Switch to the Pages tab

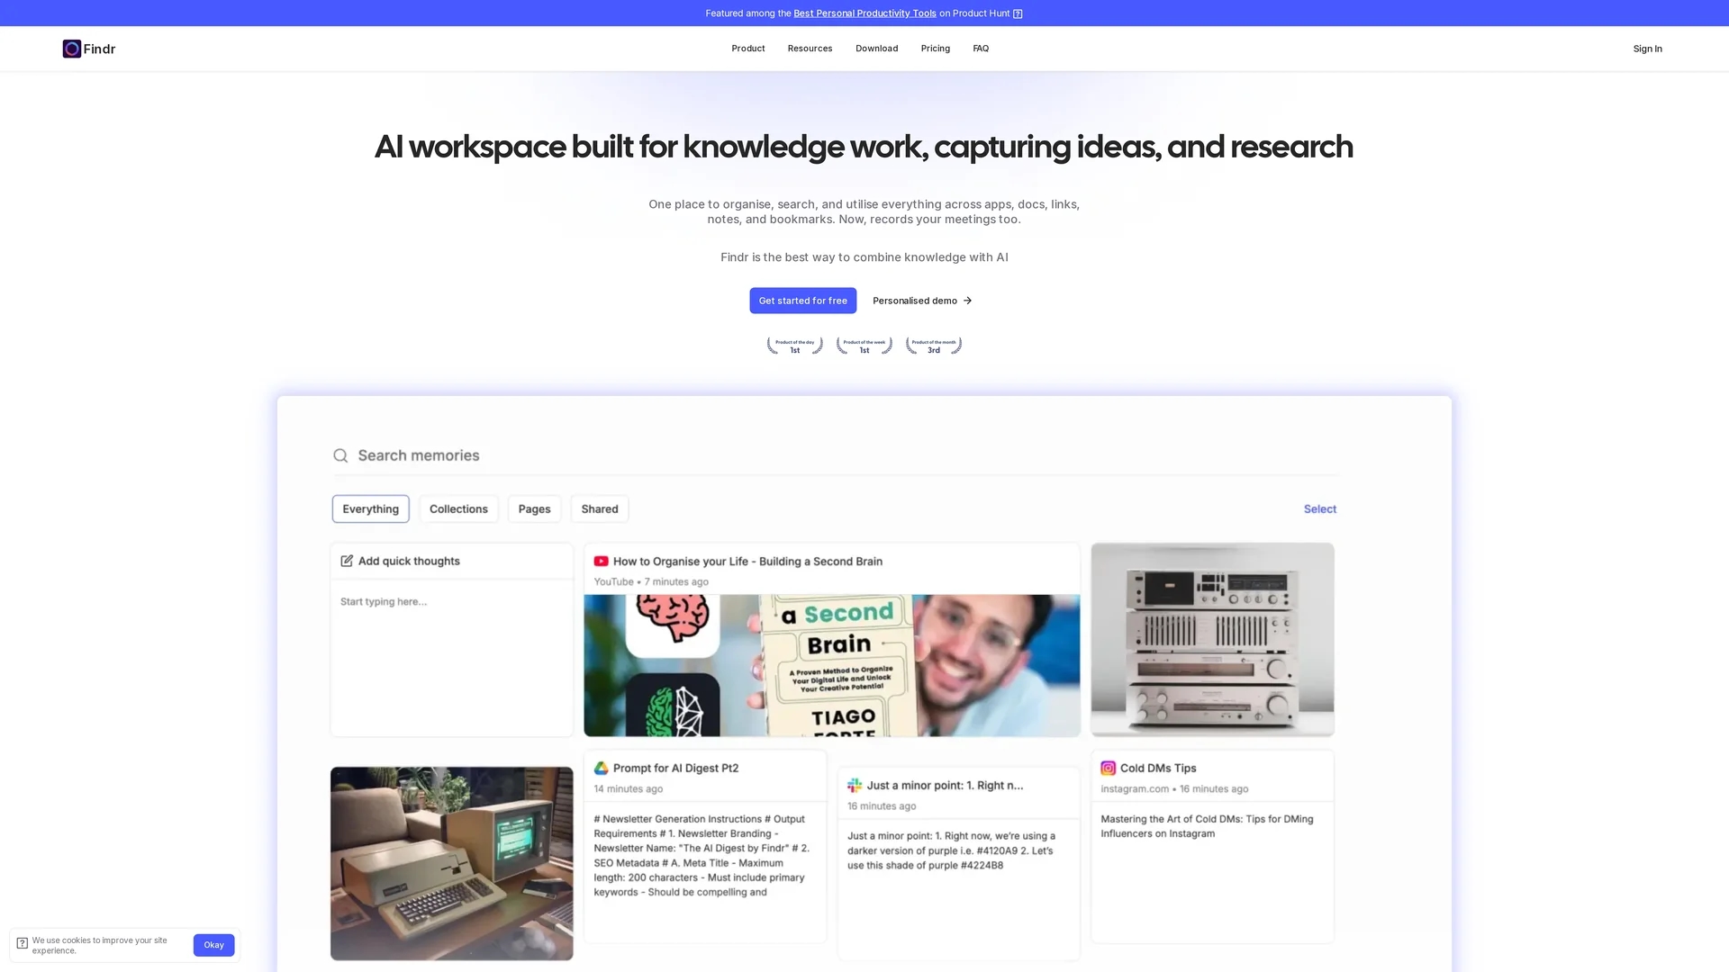point(534,508)
